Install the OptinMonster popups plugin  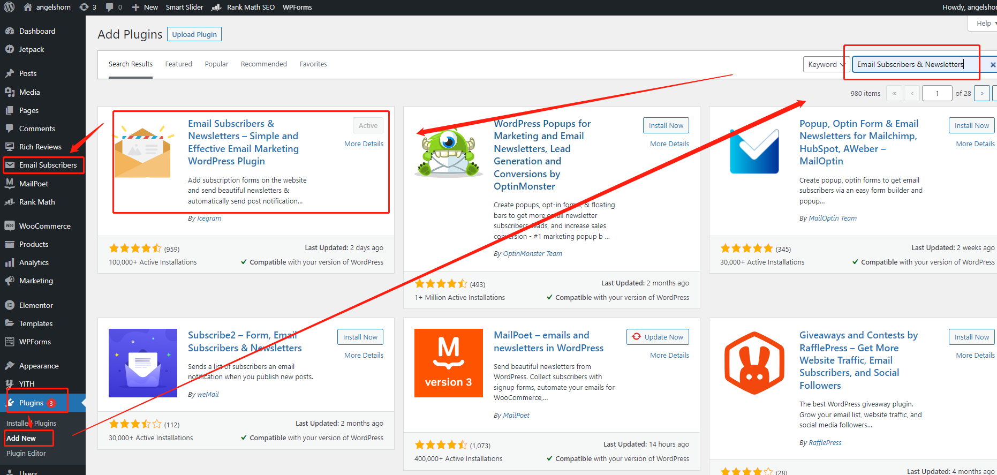(x=666, y=125)
